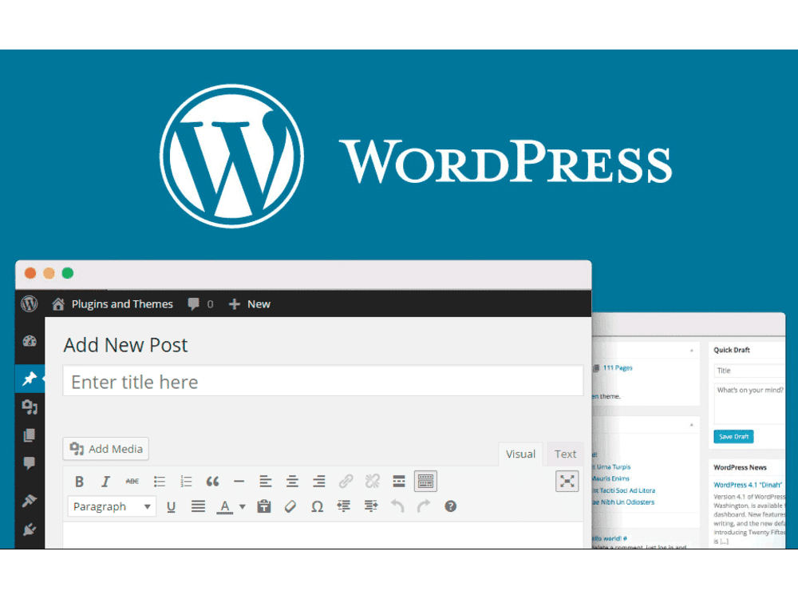Open Comments via the speech bubble sidebar icon
Image resolution: width=798 pixels, height=599 pixels.
point(30,463)
